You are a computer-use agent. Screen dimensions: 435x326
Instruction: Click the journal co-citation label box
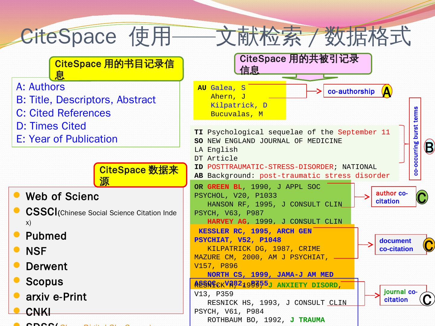coord(403,295)
